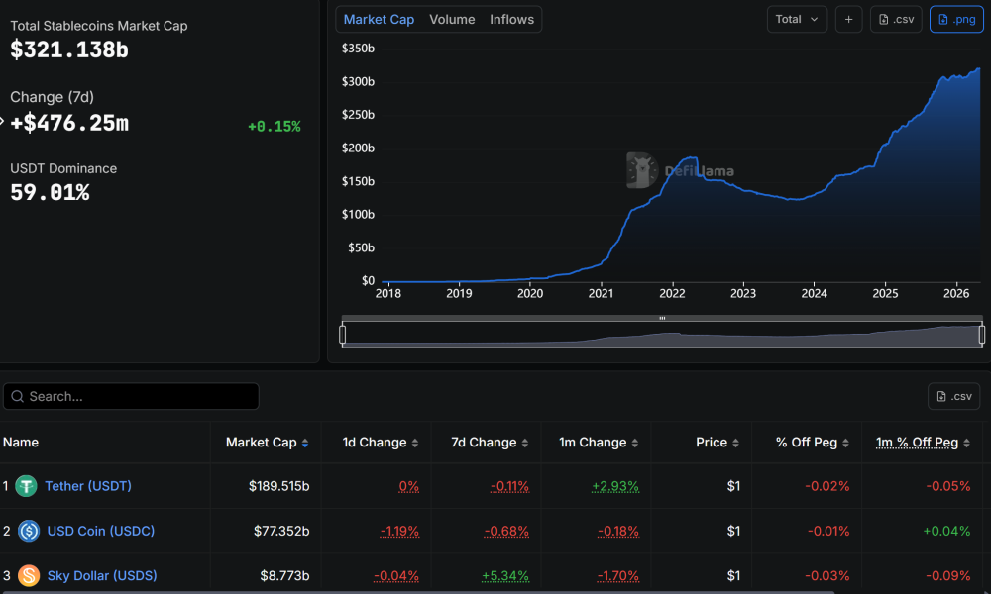The image size is (991, 594).
Task: Click the range slider top grip
Action: pyautogui.click(x=662, y=318)
